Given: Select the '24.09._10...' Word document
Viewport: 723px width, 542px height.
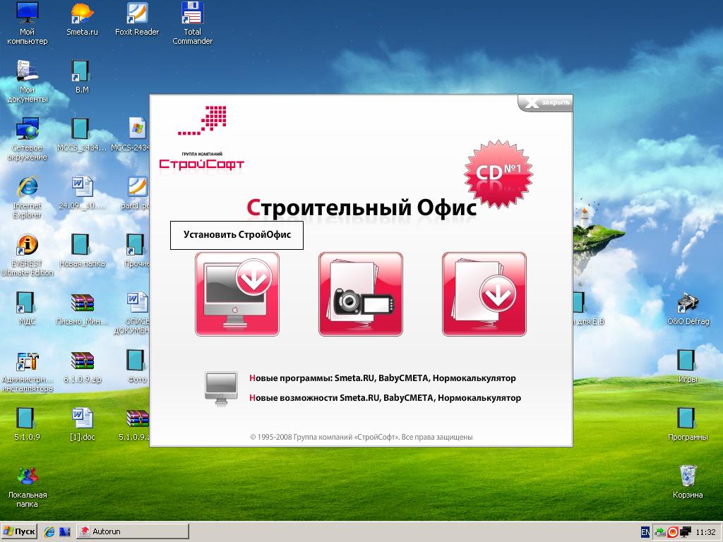Looking at the screenshot, I should [x=82, y=193].
